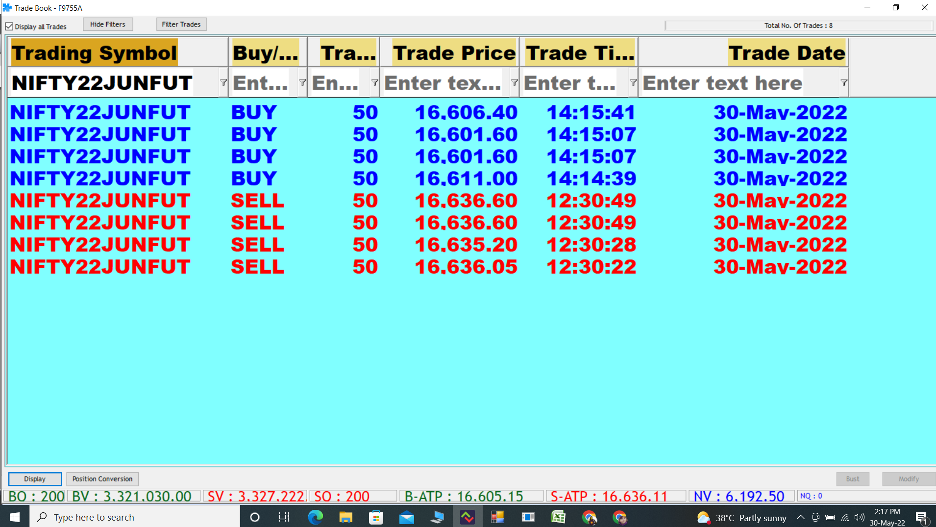Image resolution: width=936 pixels, height=527 pixels.
Task: Open Excel from the taskbar
Action: coord(558,517)
